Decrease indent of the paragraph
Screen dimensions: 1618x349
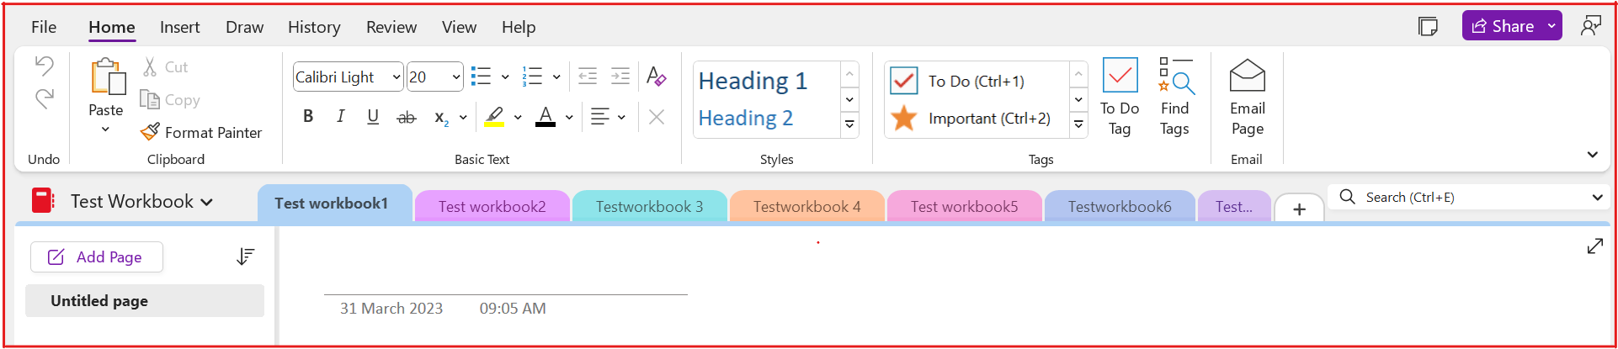pyautogui.click(x=588, y=77)
